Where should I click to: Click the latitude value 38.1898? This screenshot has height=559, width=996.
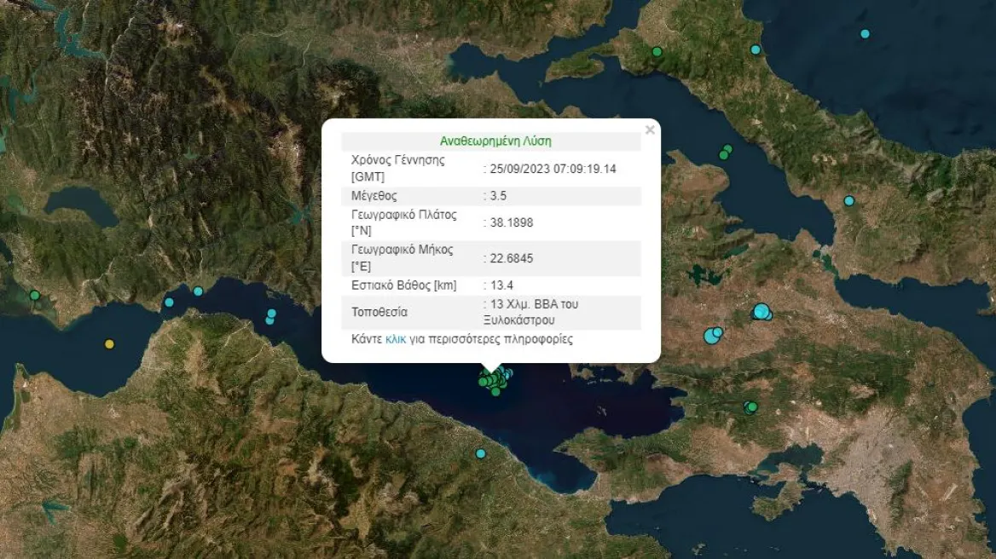pos(512,222)
